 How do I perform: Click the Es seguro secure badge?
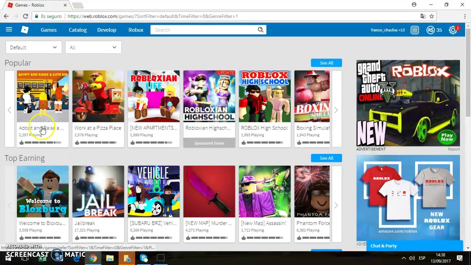point(48,16)
